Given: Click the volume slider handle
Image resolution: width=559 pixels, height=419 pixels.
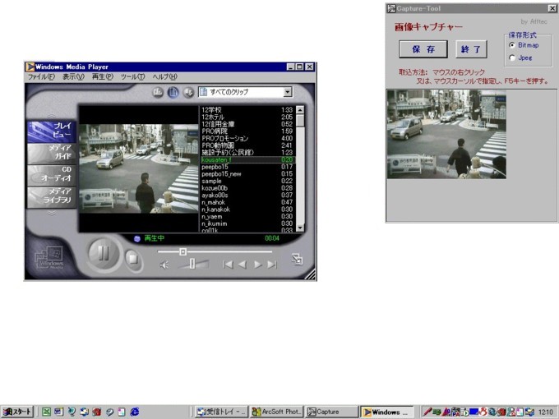Looking at the screenshot, I should pos(192,264).
